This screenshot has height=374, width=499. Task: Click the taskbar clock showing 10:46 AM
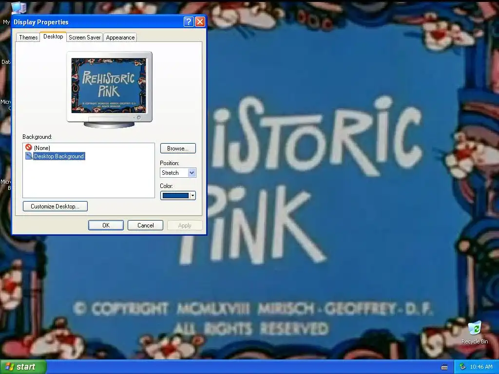click(x=481, y=367)
